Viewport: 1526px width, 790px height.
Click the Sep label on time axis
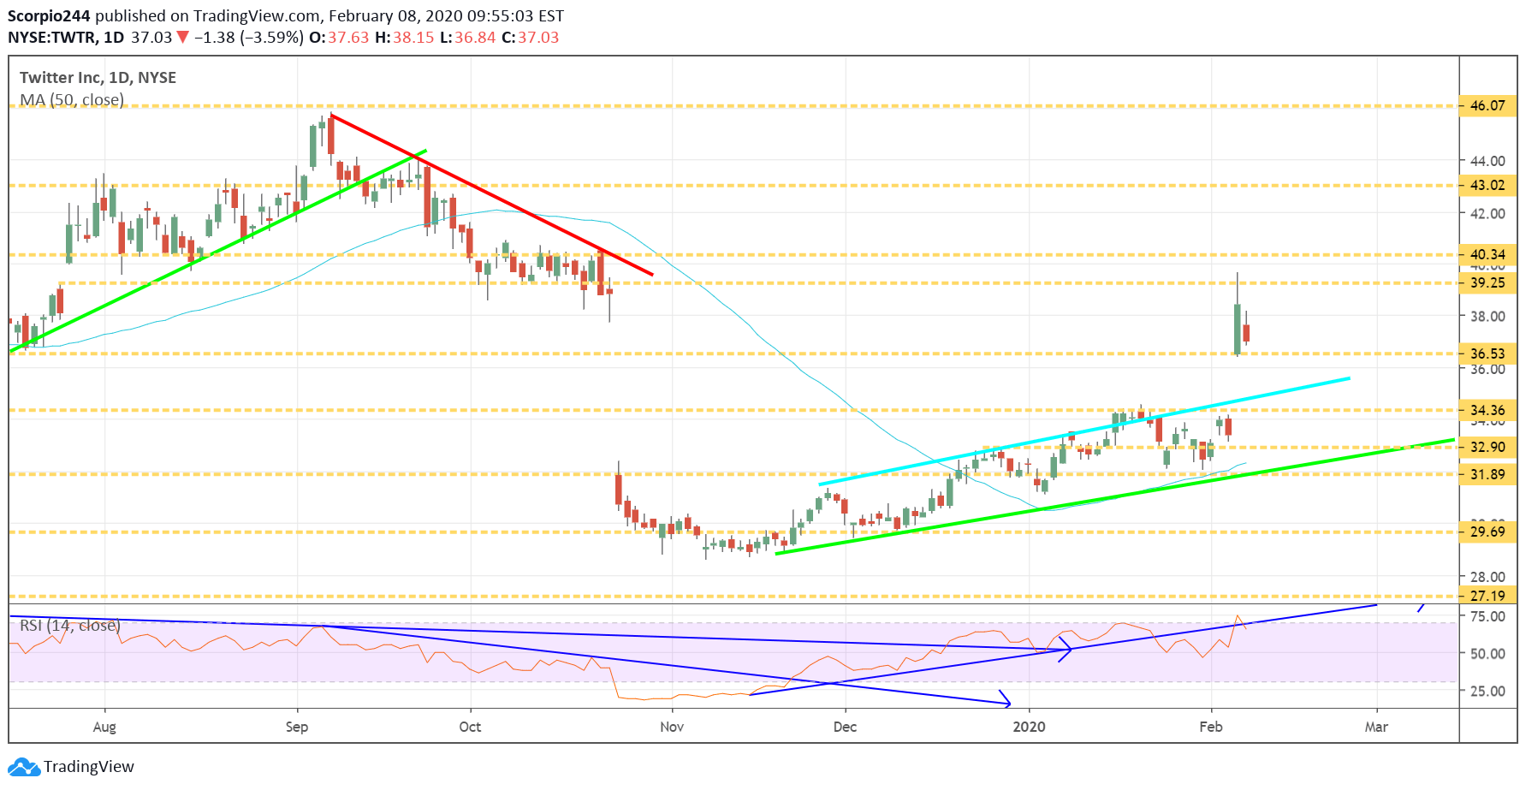tap(297, 727)
